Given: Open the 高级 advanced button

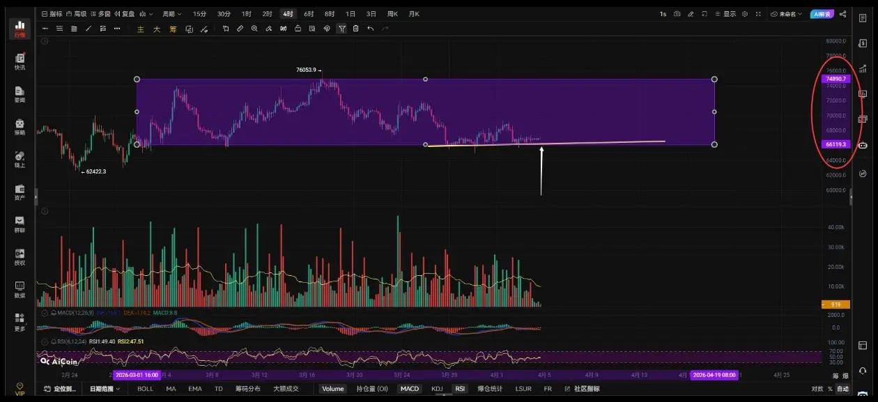Looking at the screenshot, I should point(77,14).
